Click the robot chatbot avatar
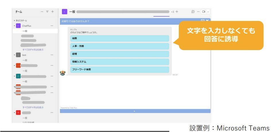The width and height of the screenshot is (274, 132). [x=63, y=73]
